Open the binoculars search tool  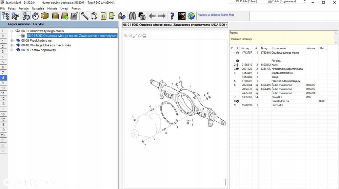pos(133,16)
